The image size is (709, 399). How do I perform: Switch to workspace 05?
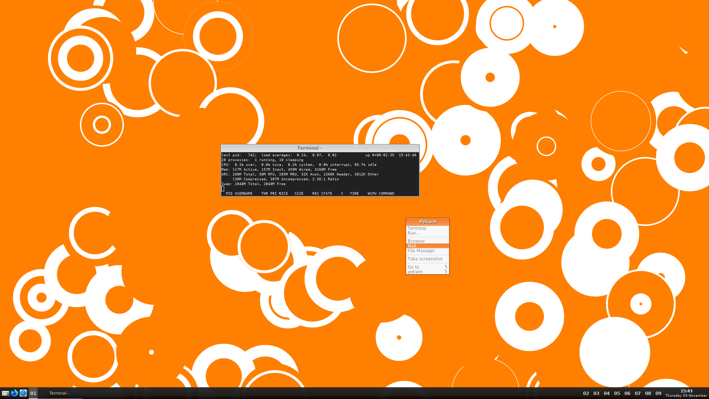click(x=617, y=393)
